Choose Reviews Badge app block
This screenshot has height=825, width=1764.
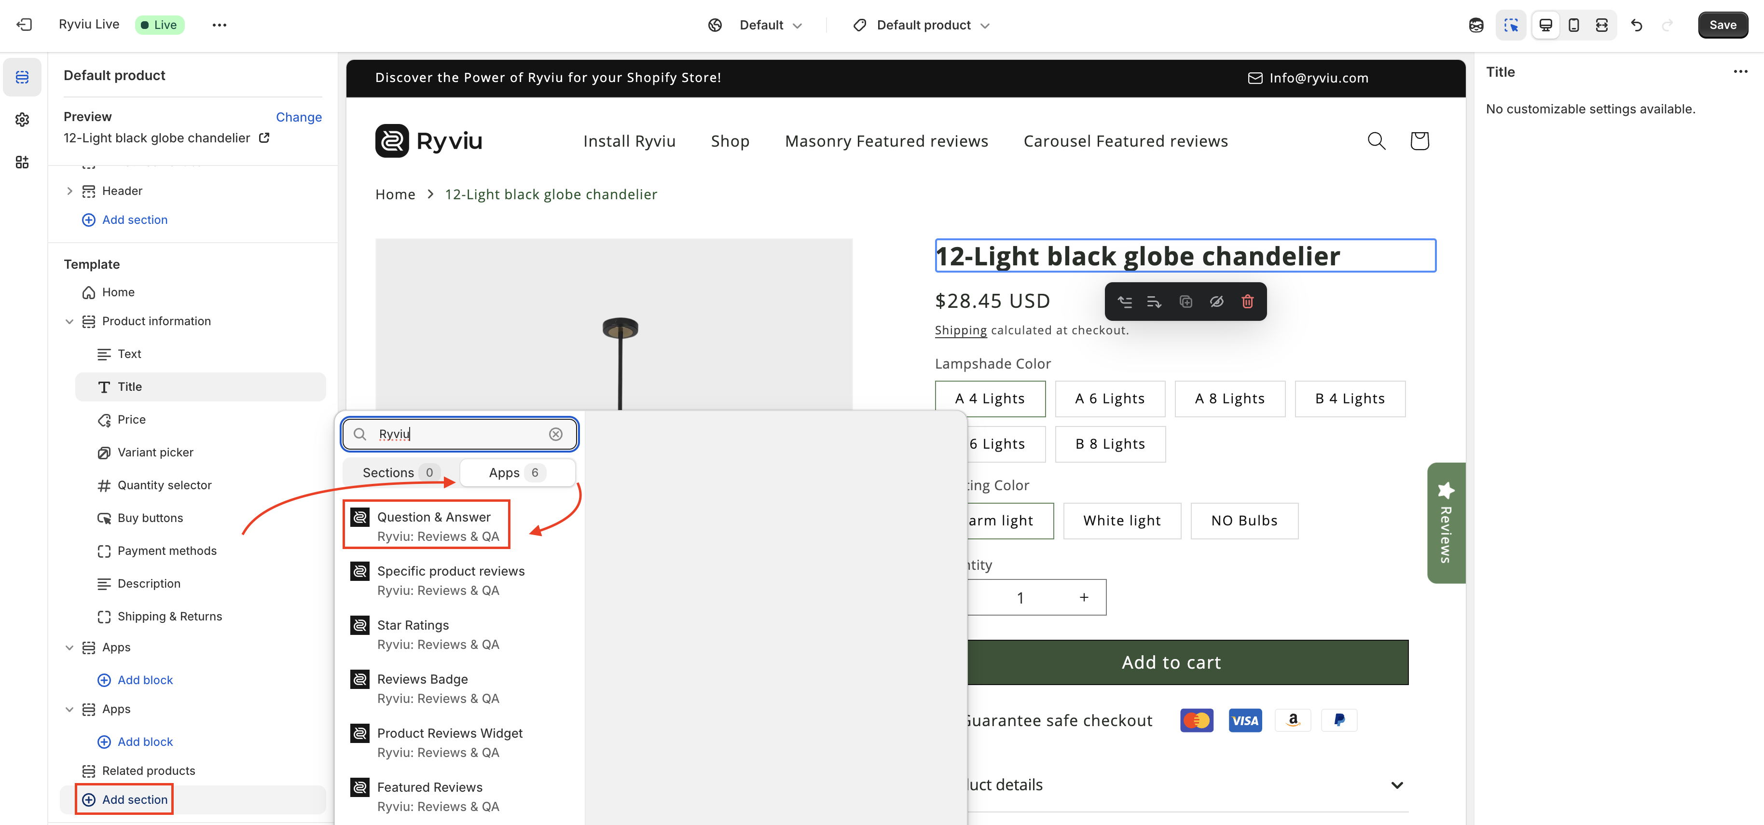click(x=459, y=689)
